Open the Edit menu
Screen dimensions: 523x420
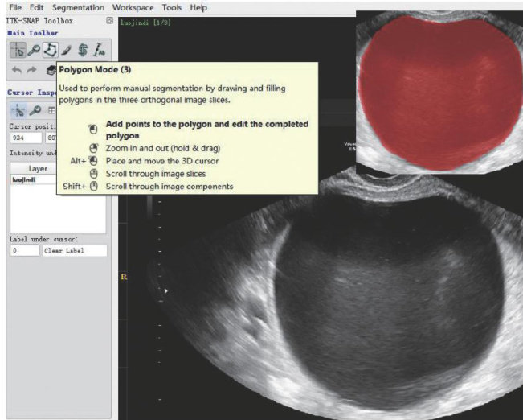coord(37,7)
